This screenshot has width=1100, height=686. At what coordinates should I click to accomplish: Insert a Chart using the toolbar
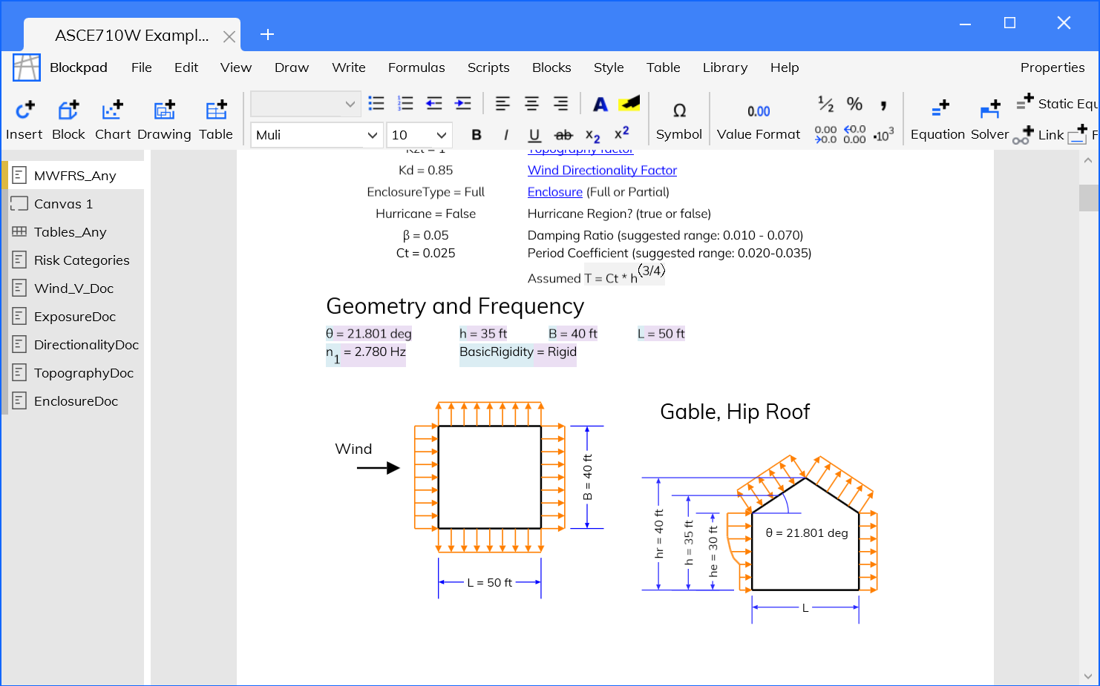[112, 111]
